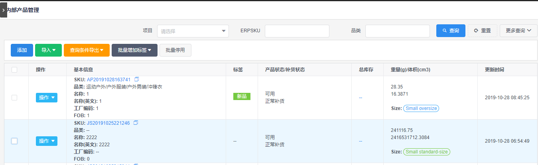Click the magnifier 查询 search button
Screen dimensions: 538x165
pyautogui.click(x=451, y=31)
